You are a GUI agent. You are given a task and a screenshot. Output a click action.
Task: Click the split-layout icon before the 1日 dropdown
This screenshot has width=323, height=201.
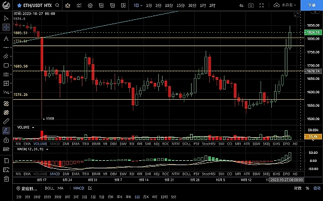click(x=123, y=5)
